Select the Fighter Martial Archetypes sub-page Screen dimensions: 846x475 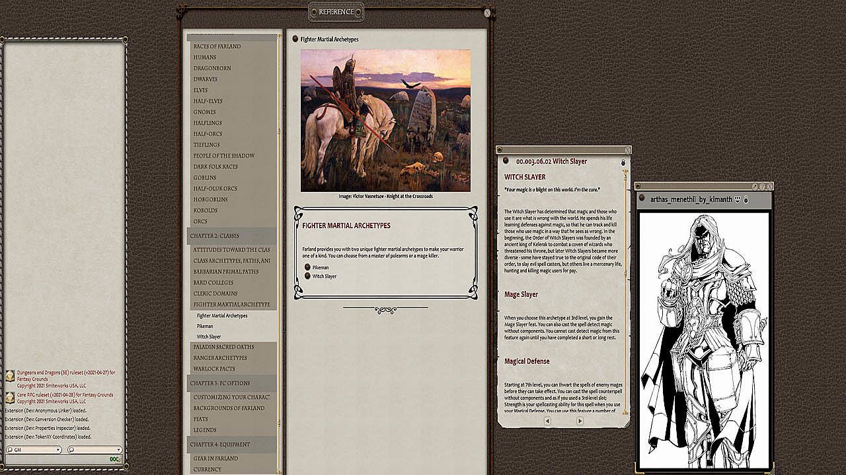pyautogui.click(x=222, y=315)
